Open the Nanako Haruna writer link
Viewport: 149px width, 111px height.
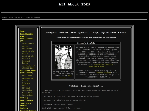[104, 73]
